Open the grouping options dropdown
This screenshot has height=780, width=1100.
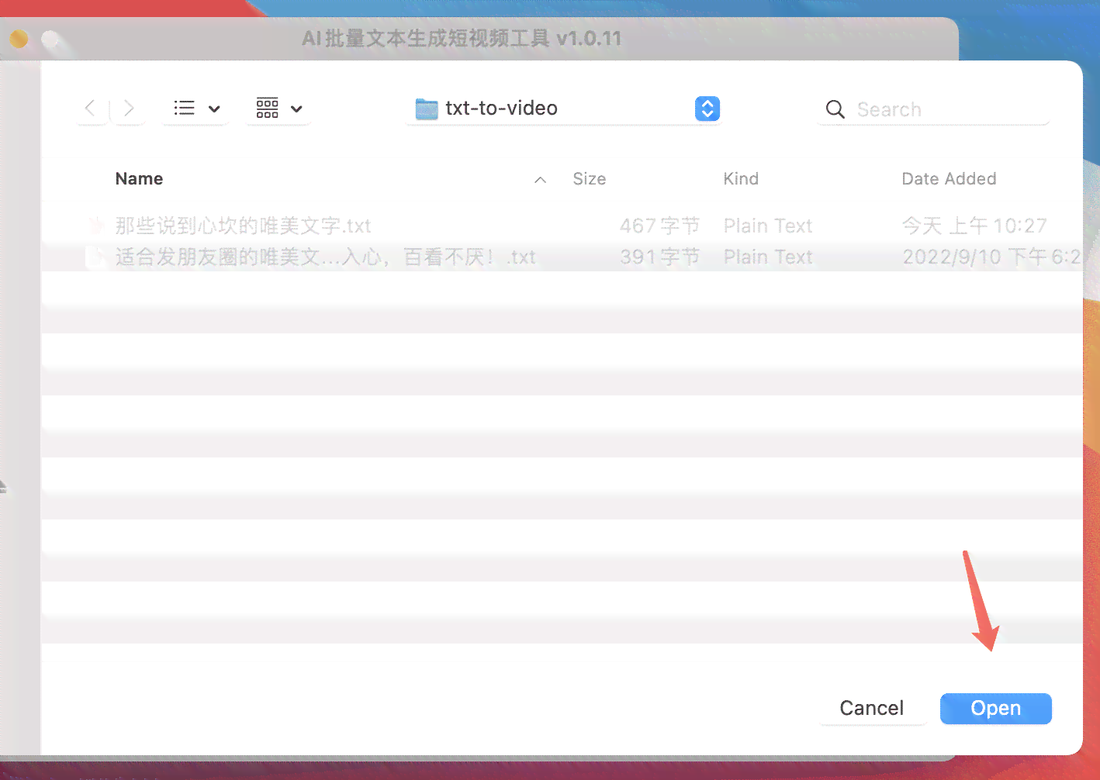279,109
